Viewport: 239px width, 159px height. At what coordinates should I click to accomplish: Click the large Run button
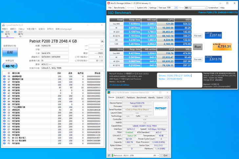(198, 46)
